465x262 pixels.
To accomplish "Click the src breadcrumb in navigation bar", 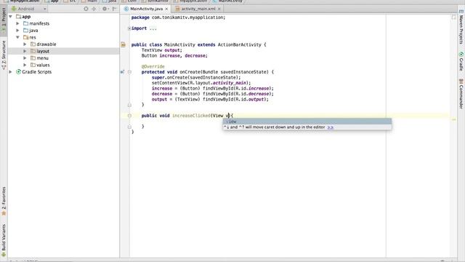I will coord(70,1).
